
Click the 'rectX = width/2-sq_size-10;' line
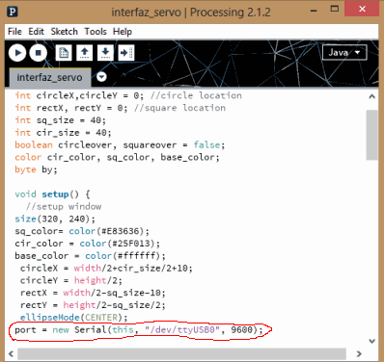coord(93,293)
